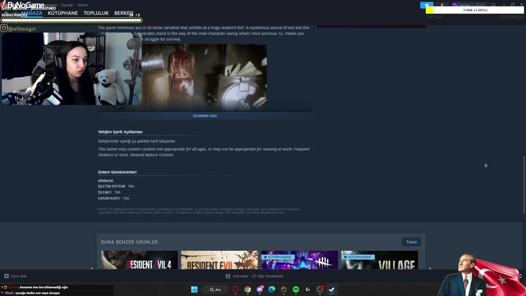Open Microsoft Edge from taskbar

272,289
